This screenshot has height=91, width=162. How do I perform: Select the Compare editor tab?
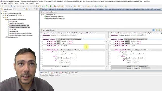point(101,9)
